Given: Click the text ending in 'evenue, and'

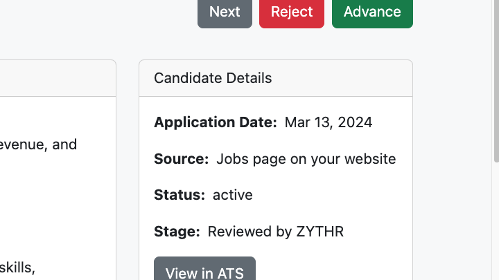Looking at the screenshot, I should point(38,144).
